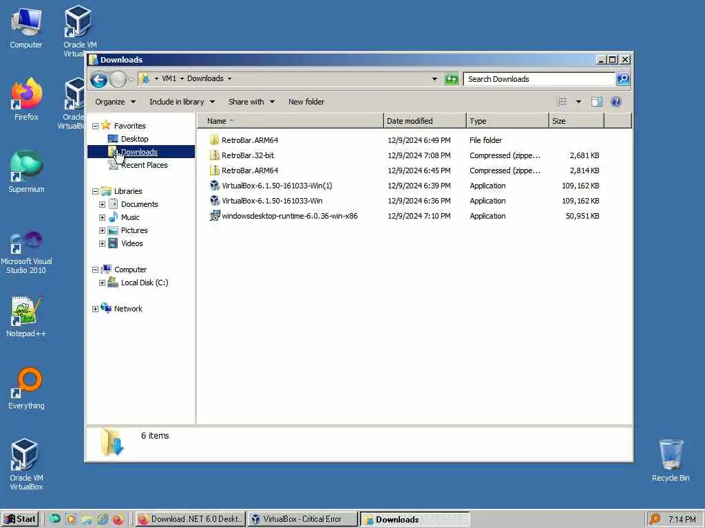This screenshot has height=528, width=705.
Task: Click VirtualBox-6.1.50-161033-Win(1) application icon
Action: (x=215, y=186)
